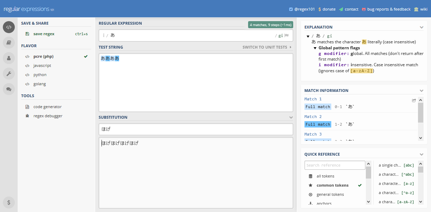Export matches using Match Information share icon
431x212 pixels.
coord(414,100)
